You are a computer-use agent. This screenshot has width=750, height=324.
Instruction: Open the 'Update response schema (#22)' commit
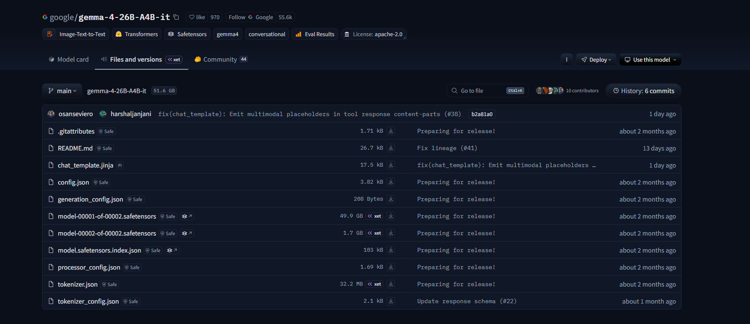click(467, 301)
